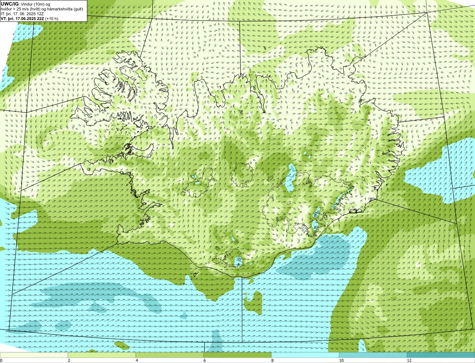Click the valid time 'VT: þri. 17.06.2025 22Z (+10 h)'
This screenshot has height=363, width=475.
point(29,18)
